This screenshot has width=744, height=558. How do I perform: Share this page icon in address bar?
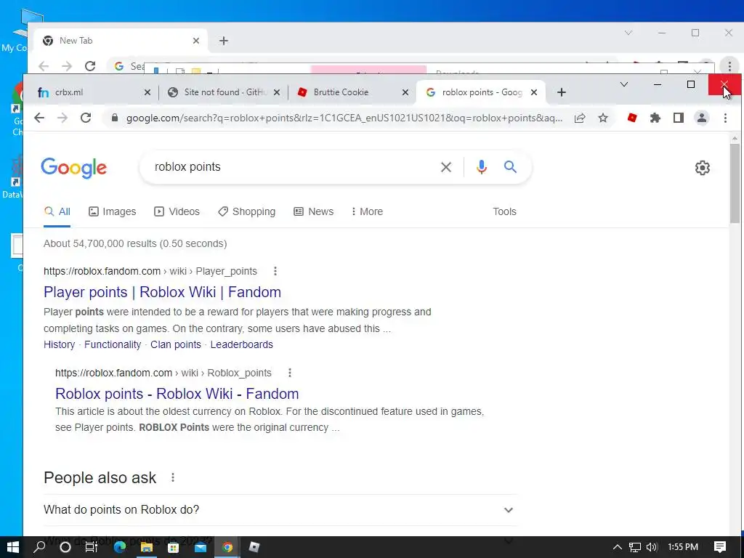tap(579, 118)
